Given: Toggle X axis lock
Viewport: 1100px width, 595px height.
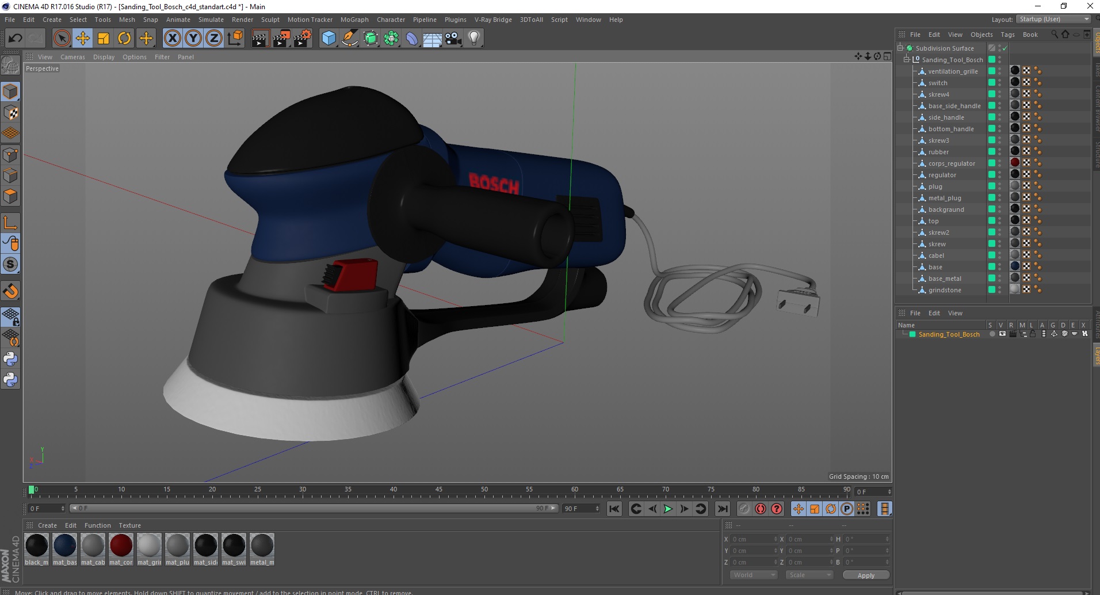Looking at the screenshot, I should tap(172, 39).
